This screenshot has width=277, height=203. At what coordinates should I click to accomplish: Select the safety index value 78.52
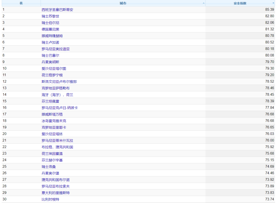270,81
